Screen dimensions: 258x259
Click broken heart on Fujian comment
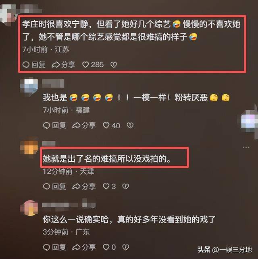coord(130,125)
